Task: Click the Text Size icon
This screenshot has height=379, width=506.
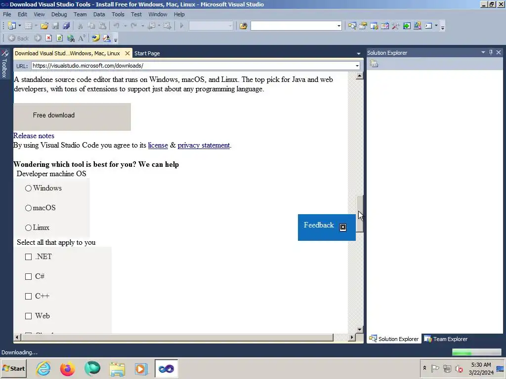Action: (x=82, y=38)
